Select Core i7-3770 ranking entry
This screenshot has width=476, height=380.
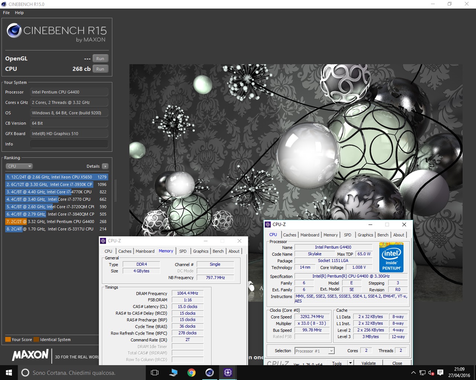pos(57,199)
